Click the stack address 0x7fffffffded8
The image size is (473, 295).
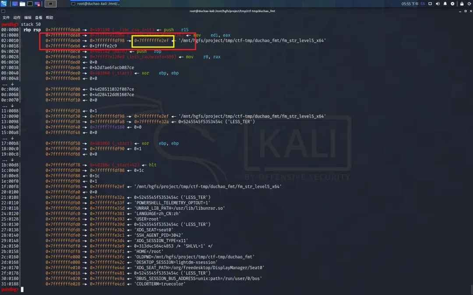pyautogui.click(x=63, y=67)
